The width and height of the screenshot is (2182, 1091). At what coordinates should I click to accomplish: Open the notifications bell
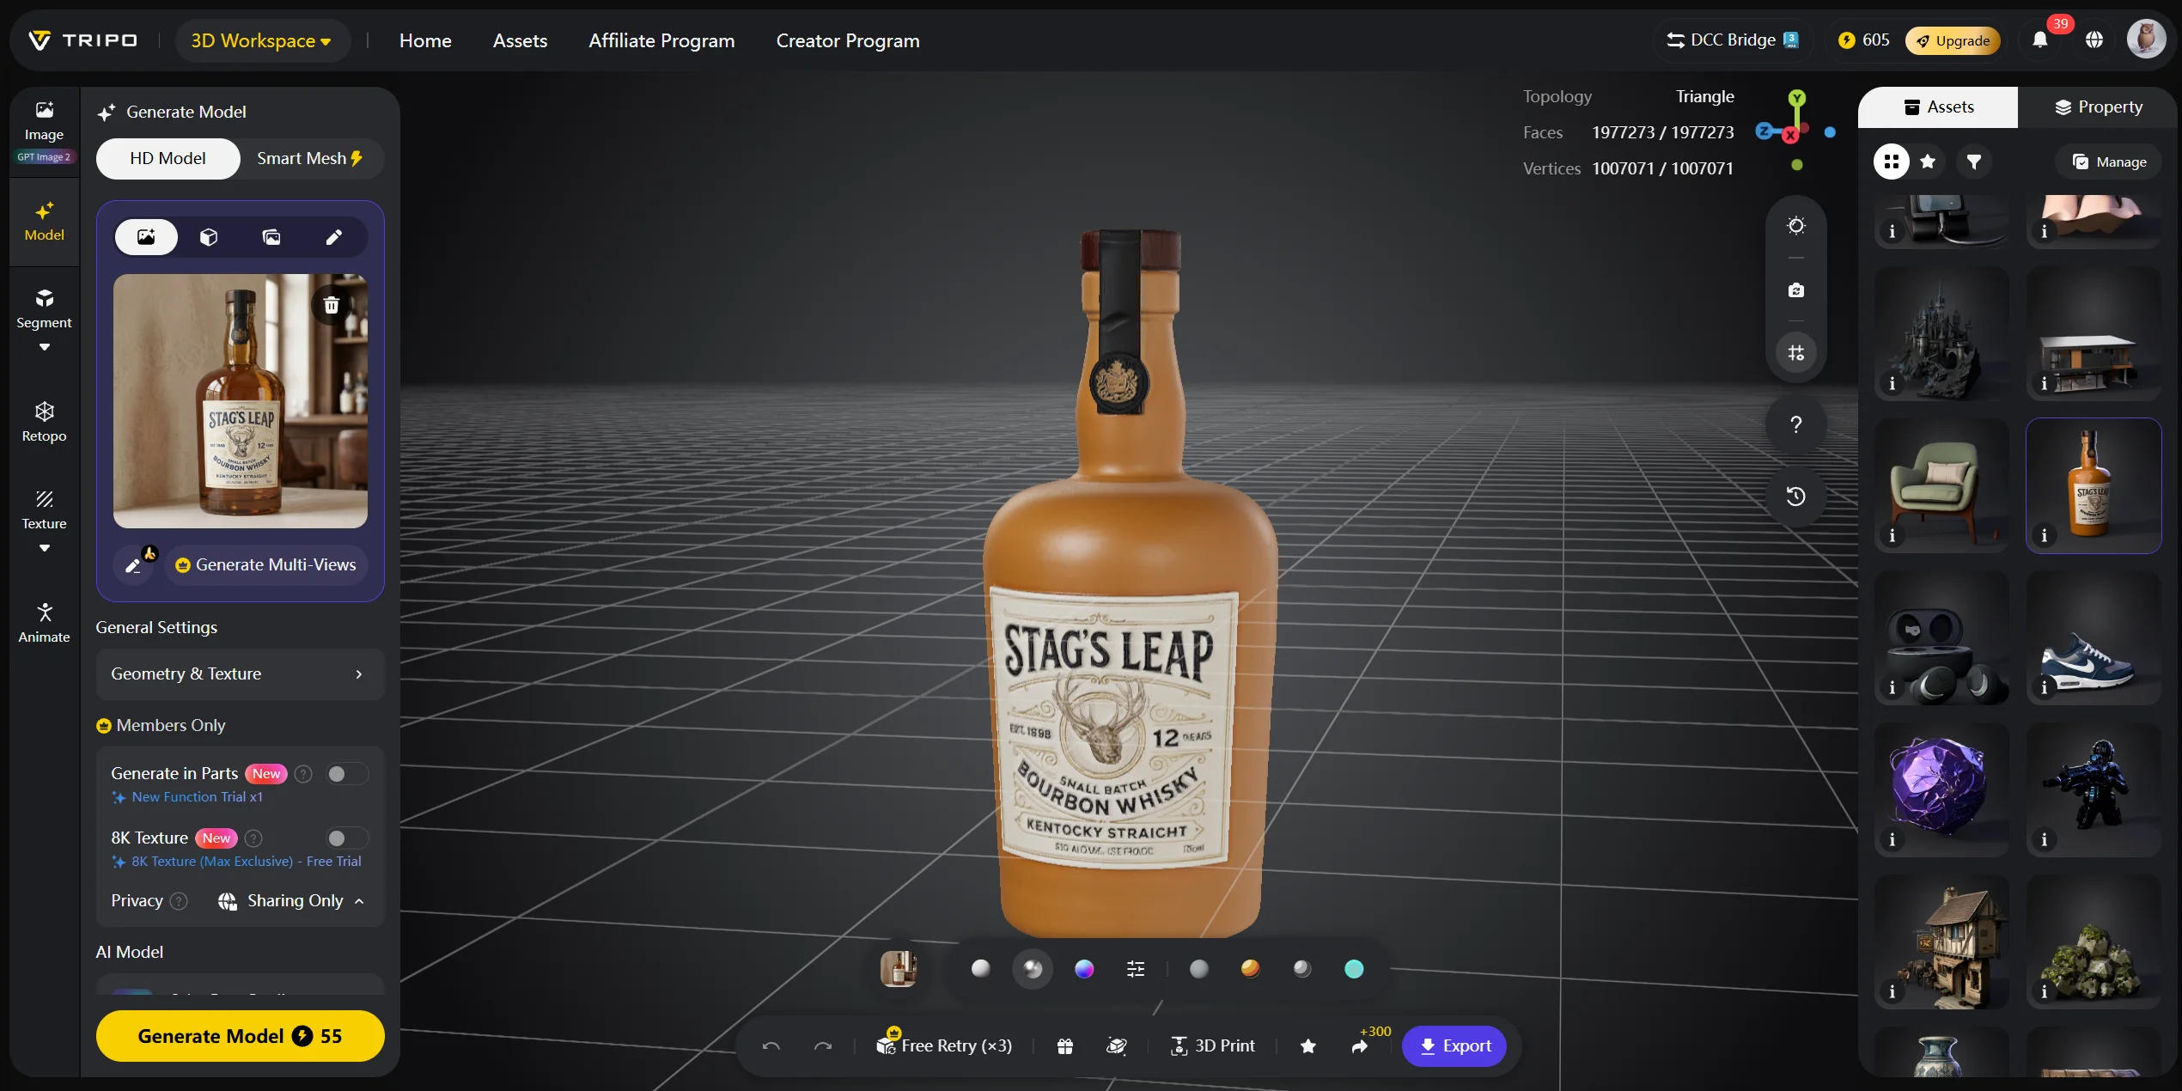[x=2040, y=40]
